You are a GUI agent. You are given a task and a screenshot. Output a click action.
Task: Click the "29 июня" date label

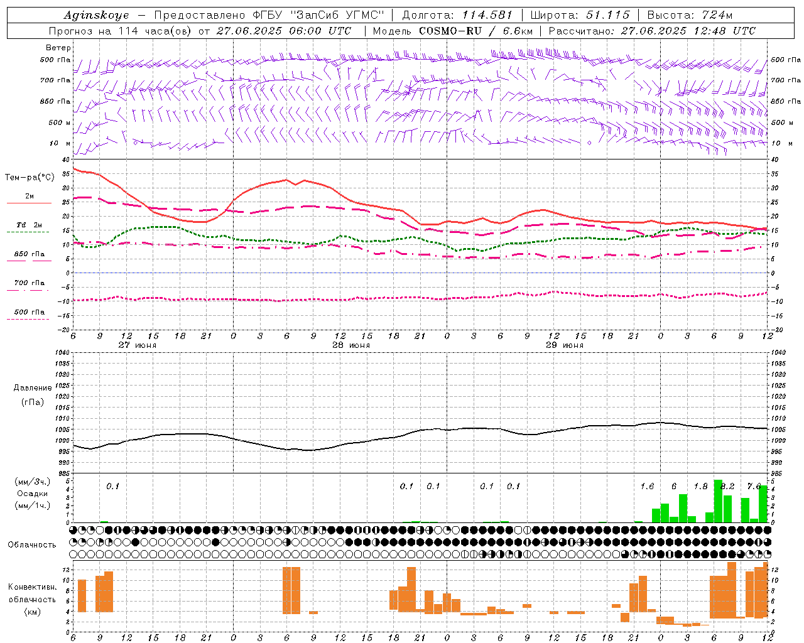[x=565, y=345]
